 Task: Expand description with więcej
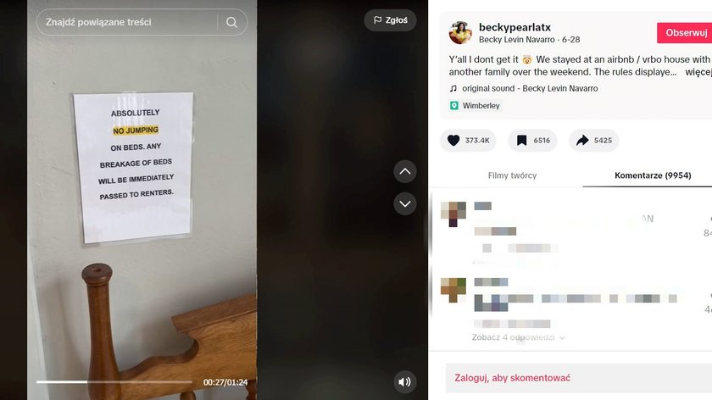(x=698, y=72)
